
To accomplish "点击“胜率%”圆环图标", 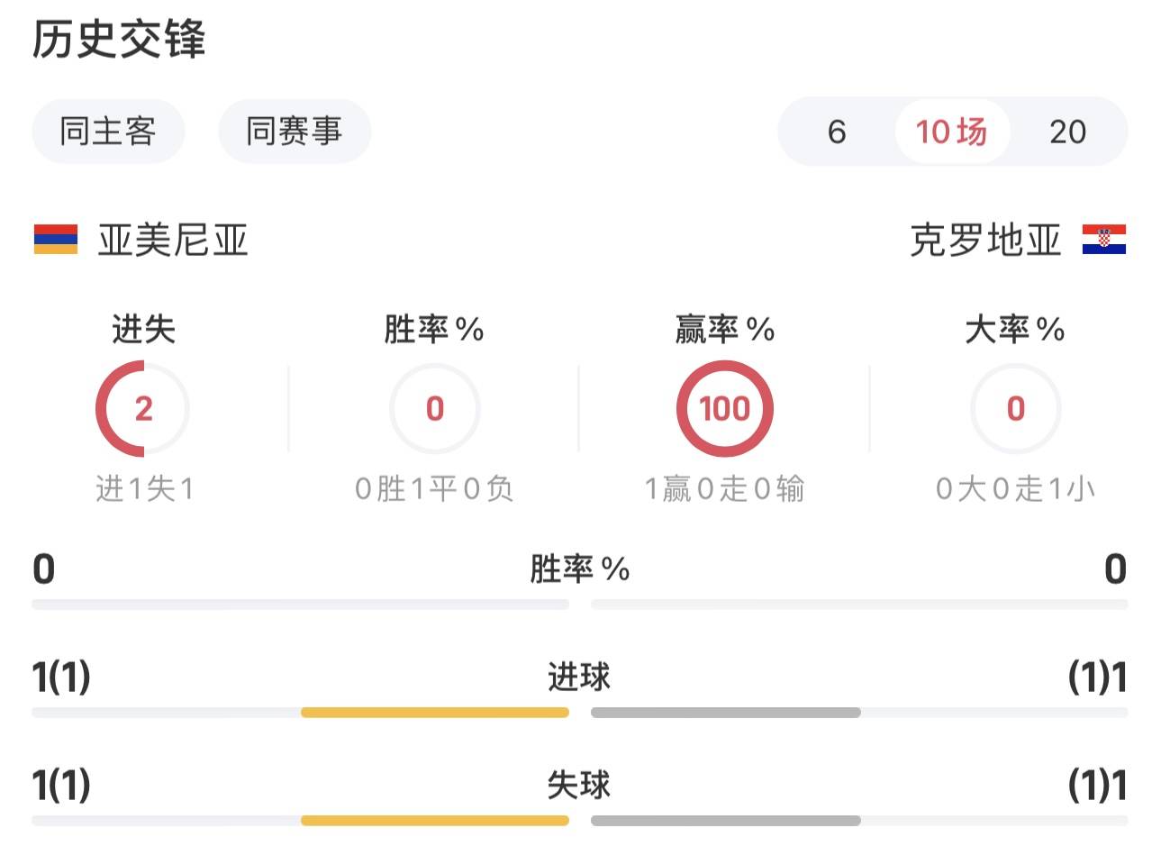I will (x=433, y=408).
